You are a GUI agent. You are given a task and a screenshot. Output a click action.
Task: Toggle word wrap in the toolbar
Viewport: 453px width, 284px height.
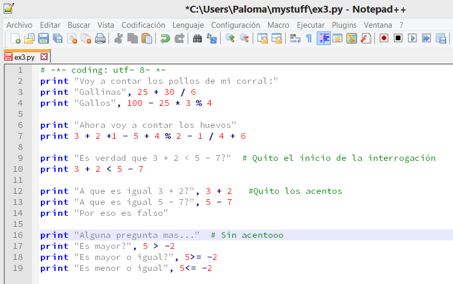295,38
